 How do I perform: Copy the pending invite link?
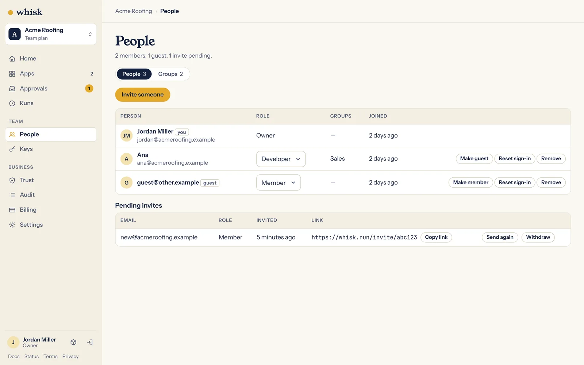(436, 237)
